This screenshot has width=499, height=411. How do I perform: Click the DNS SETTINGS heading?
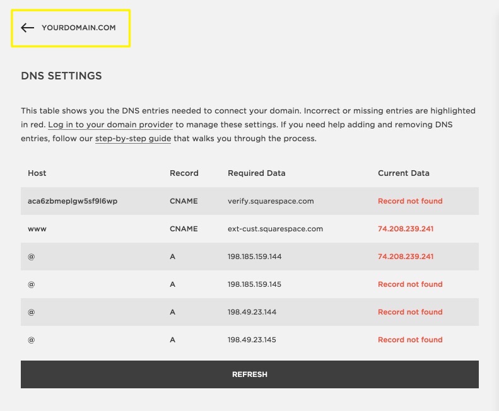pos(61,76)
